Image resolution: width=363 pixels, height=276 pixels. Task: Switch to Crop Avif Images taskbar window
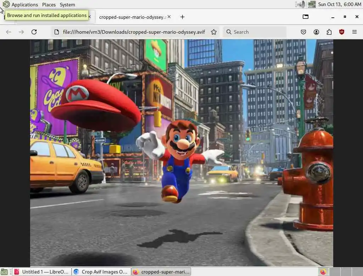(x=101, y=272)
